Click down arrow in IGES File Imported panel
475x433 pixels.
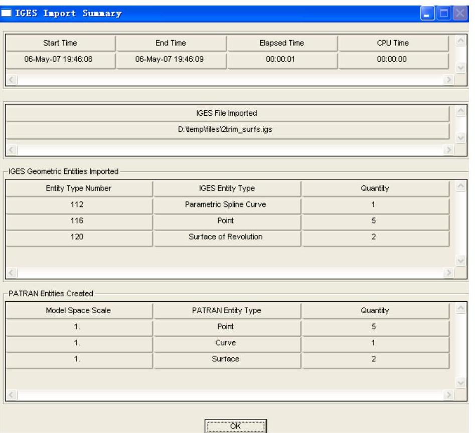461,138
